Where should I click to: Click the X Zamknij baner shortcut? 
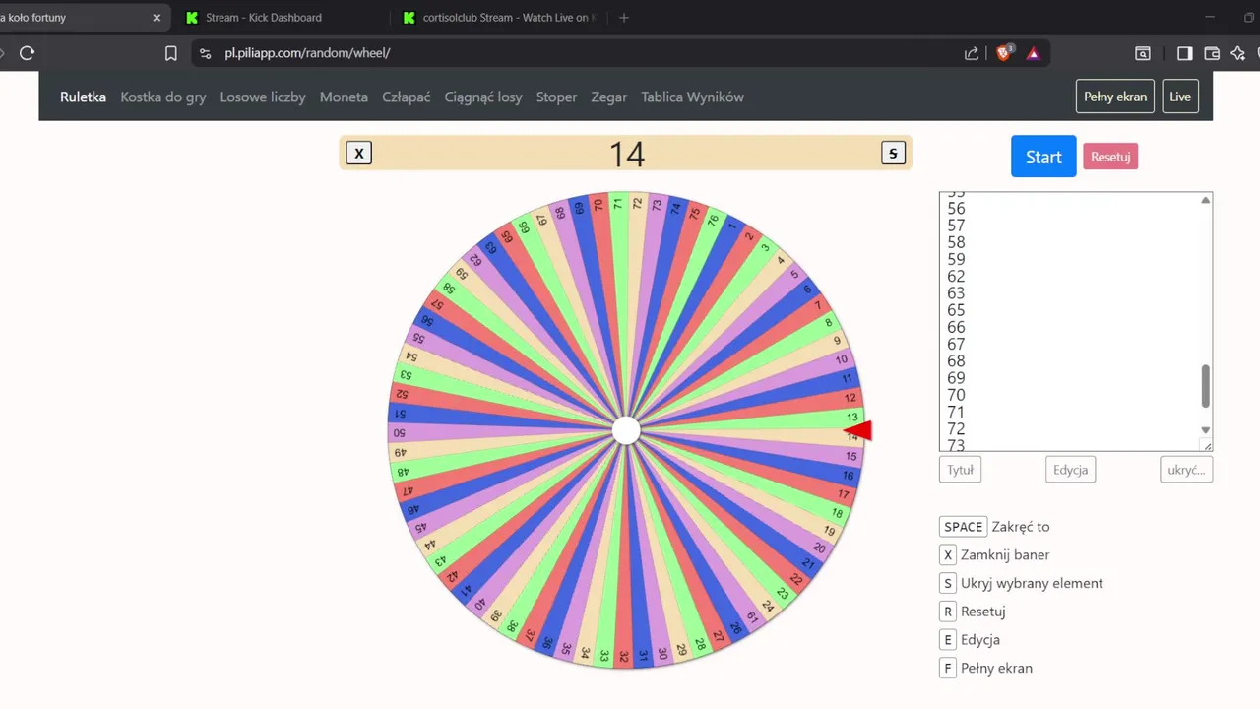pyautogui.click(x=948, y=554)
